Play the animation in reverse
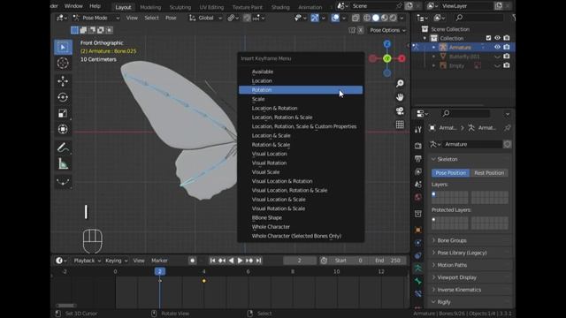 (231, 261)
